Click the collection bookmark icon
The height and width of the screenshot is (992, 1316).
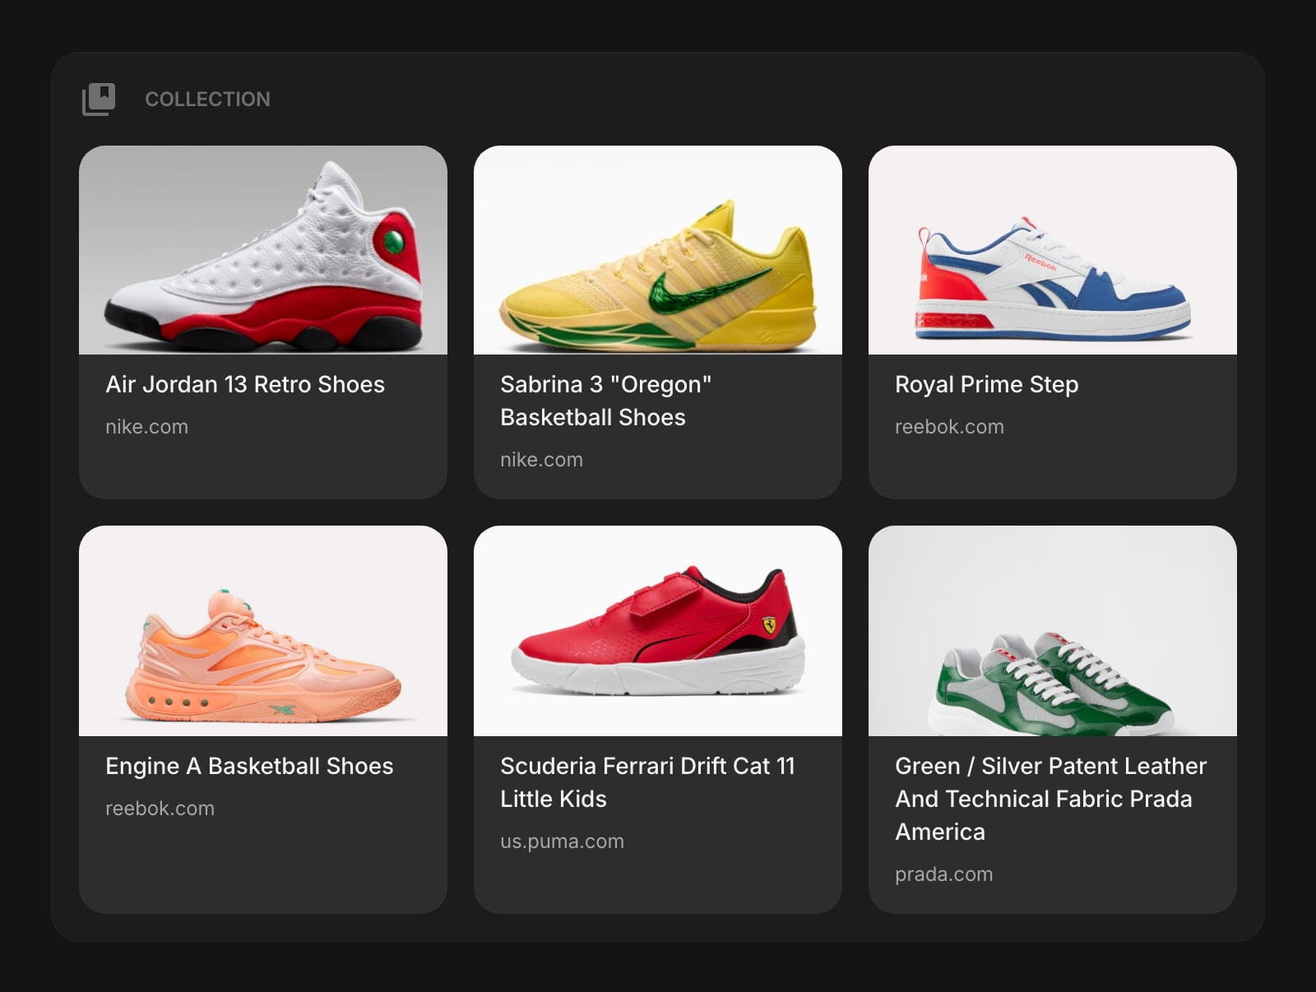(x=99, y=100)
